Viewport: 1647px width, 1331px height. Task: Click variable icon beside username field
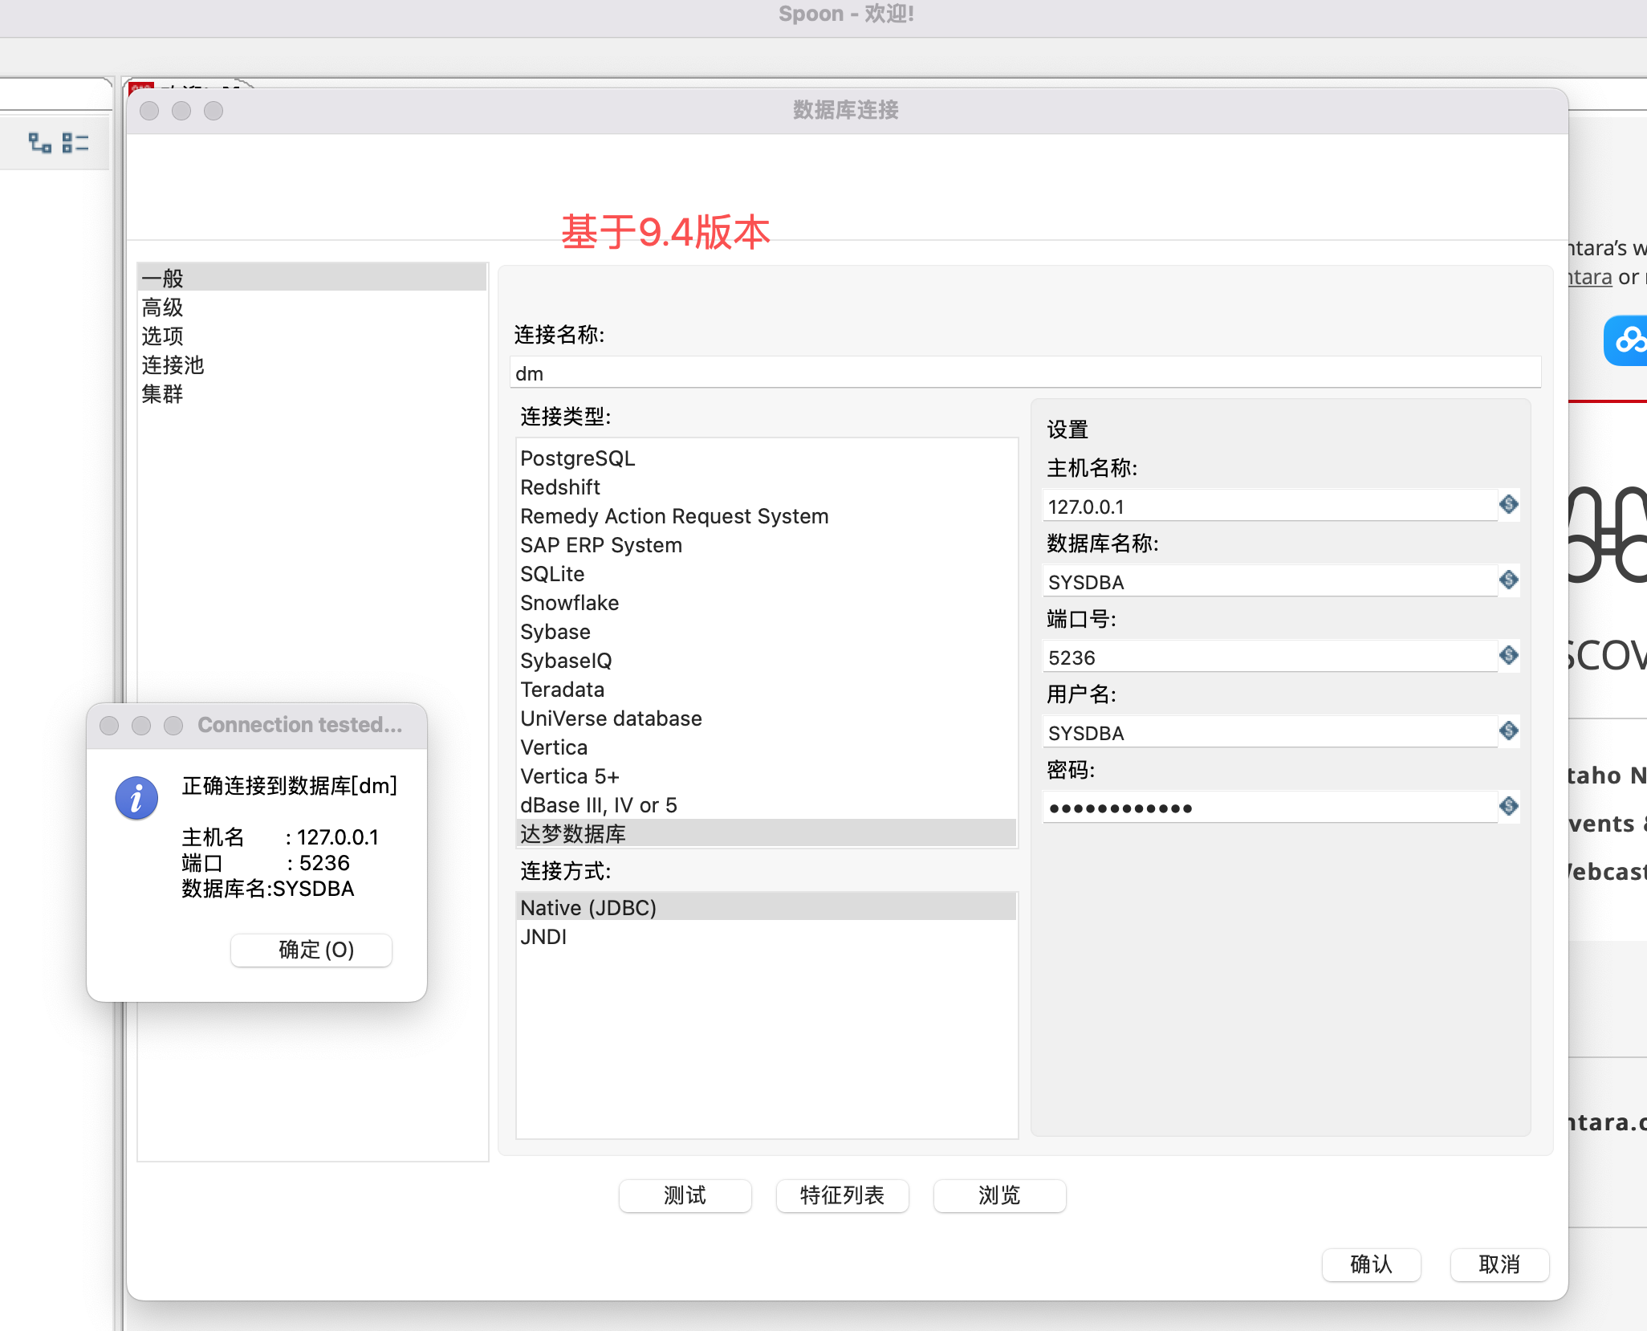(x=1508, y=731)
